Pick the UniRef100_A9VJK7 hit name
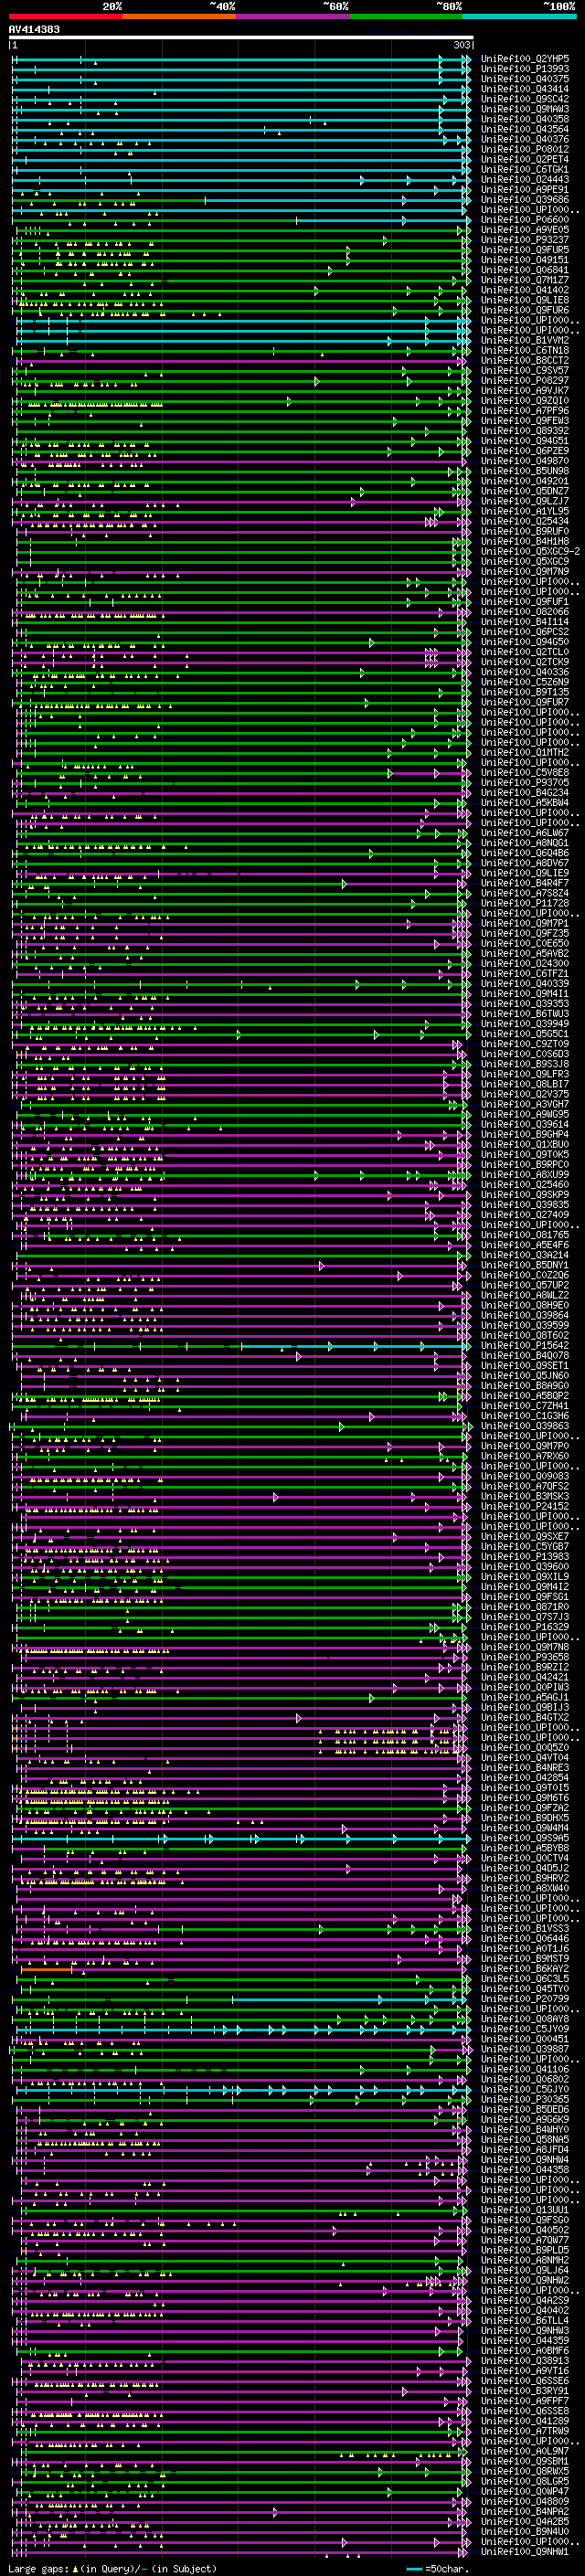 click(525, 390)
